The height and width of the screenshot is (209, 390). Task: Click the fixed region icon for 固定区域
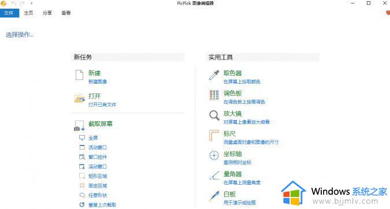pos(82,185)
